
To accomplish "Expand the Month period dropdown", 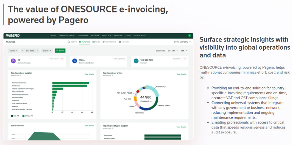I will (x=13, y=51).
